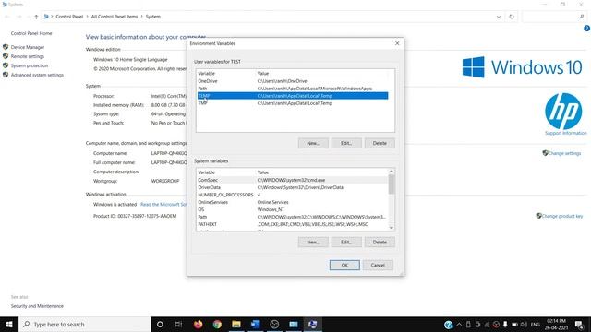Select user Path variable row
591x332 pixels.
click(293, 89)
